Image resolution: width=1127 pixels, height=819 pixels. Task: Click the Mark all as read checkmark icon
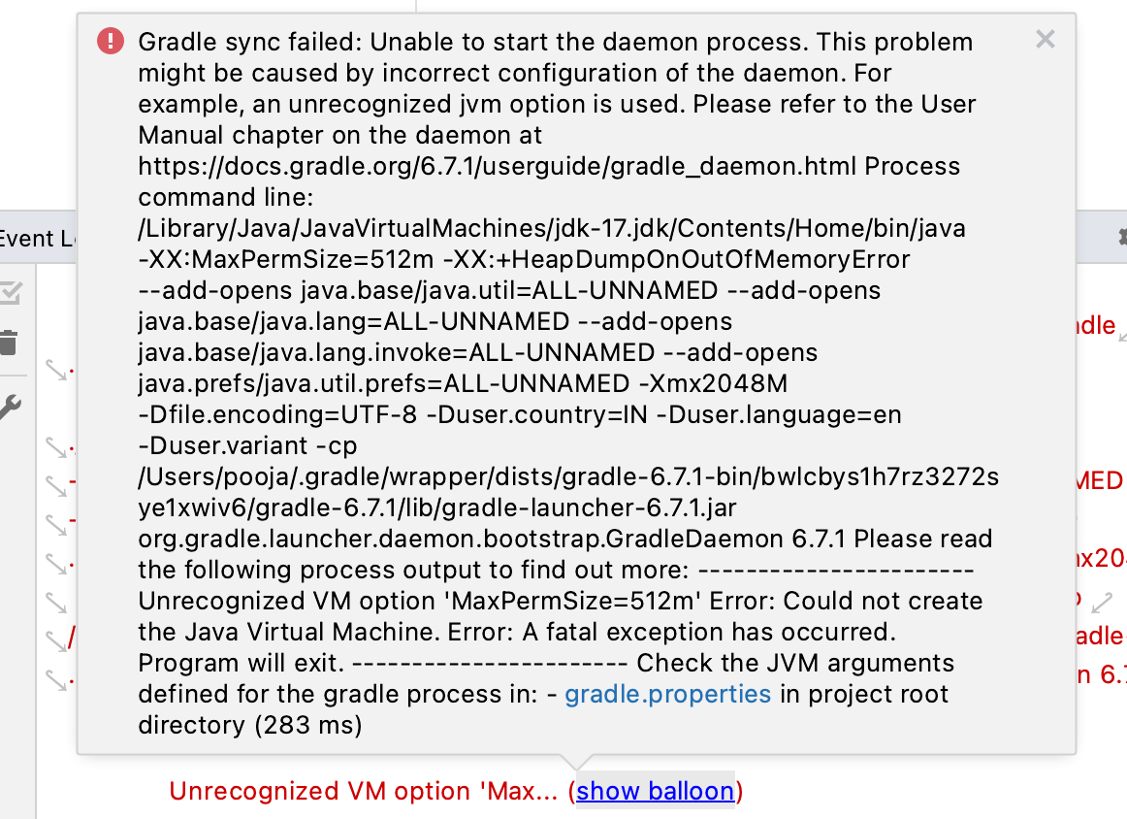point(10,293)
